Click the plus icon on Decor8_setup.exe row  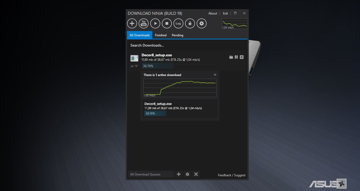(242, 57)
